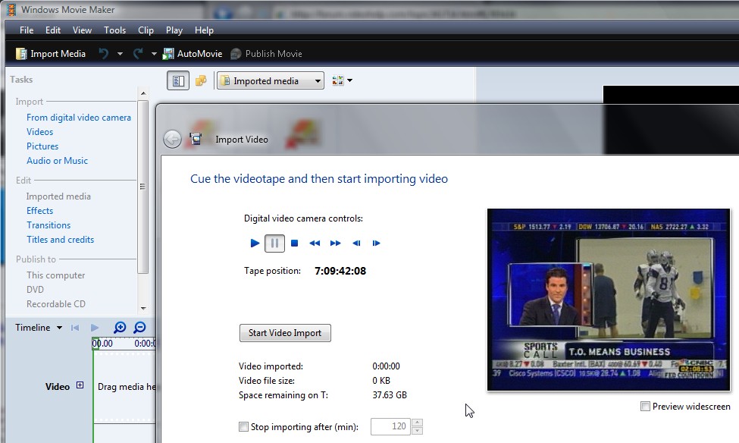This screenshot has height=443, width=739.
Task: Click the Videos import link
Action: (39, 132)
